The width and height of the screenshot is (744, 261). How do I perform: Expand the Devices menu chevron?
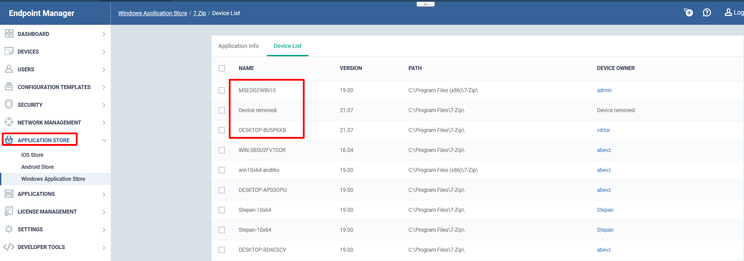(104, 52)
